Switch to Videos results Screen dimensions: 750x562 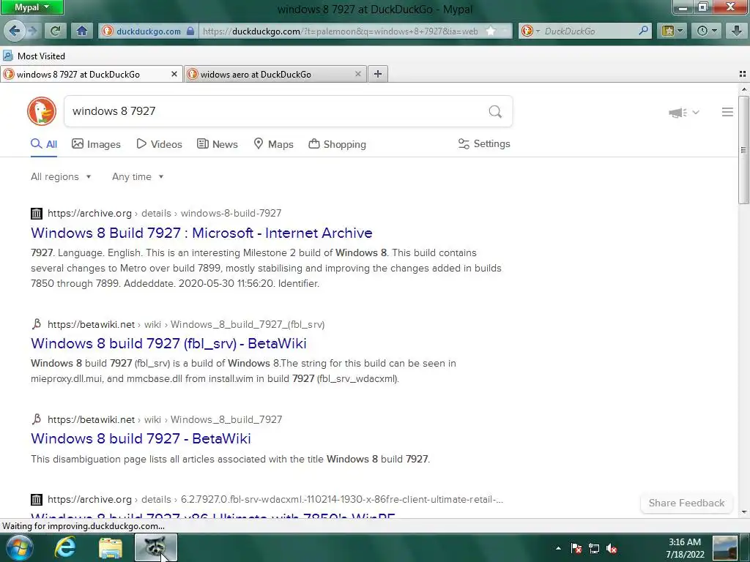[x=159, y=144]
